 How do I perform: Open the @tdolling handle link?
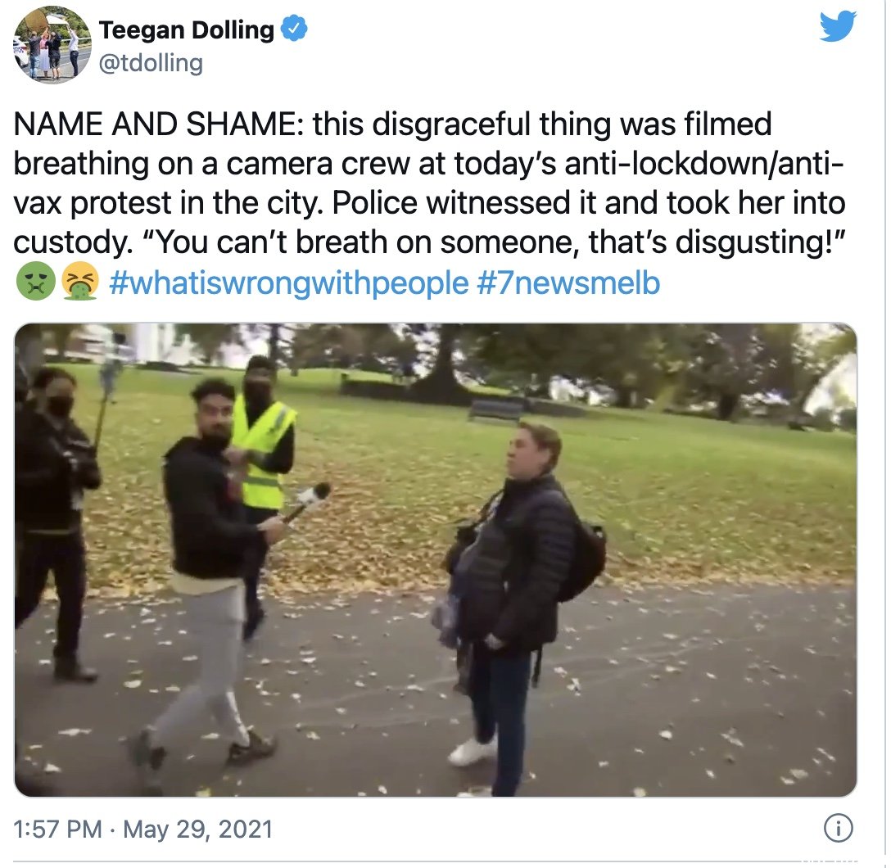151,63
